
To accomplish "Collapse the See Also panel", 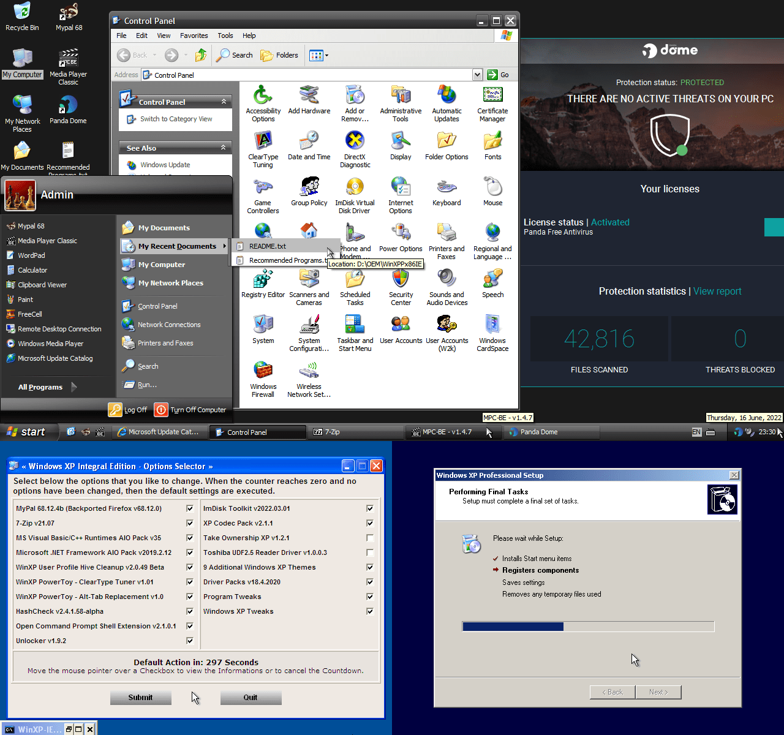I will [224, 147].
